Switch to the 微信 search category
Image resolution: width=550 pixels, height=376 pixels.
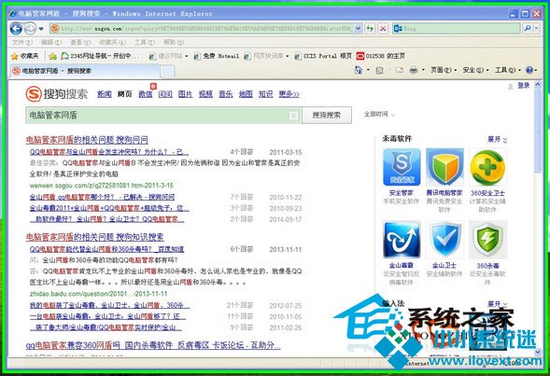point(146,94)
